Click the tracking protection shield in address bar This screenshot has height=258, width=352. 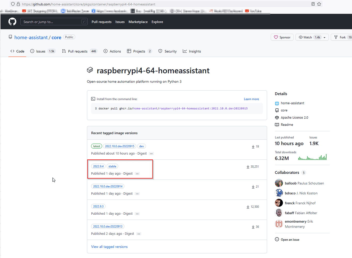point(13,4)
